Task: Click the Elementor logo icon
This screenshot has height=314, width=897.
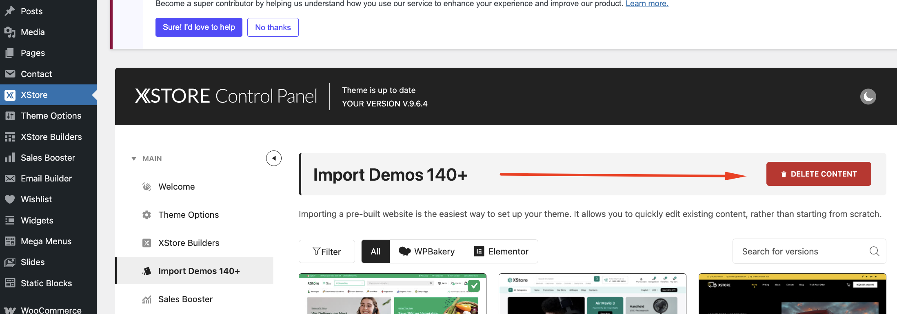Action: coord(479,251)
